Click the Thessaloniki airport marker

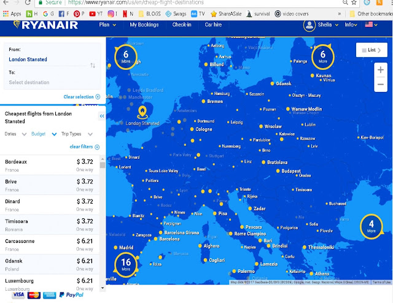coord(305,247)
